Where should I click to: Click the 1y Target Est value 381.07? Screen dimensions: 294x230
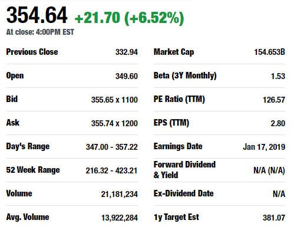coord(274,218)
